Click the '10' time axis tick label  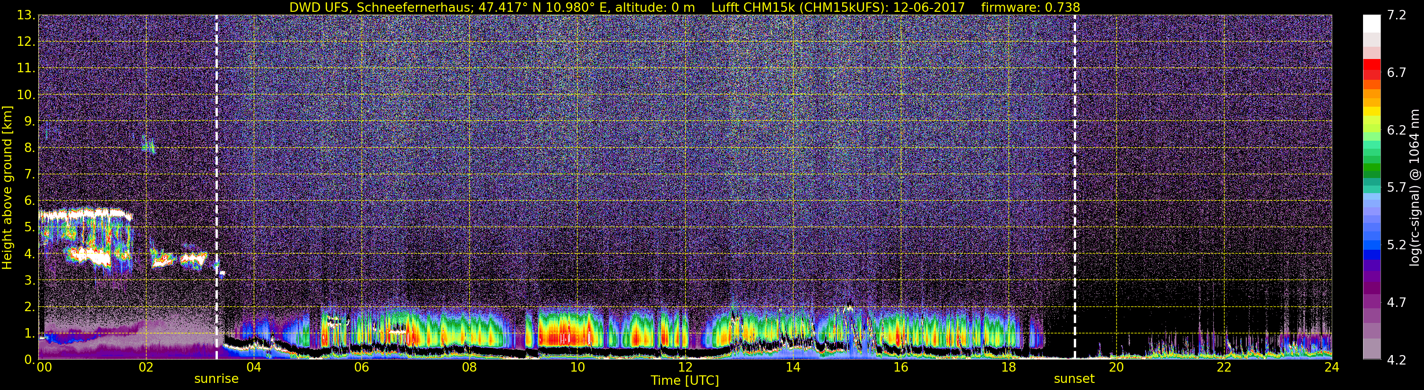click(x=577, y=367)
